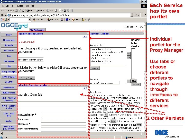Viewport: 185px width, 139px height.
Task: Open the Search pane from toolbar
Action: pos(30,11)
